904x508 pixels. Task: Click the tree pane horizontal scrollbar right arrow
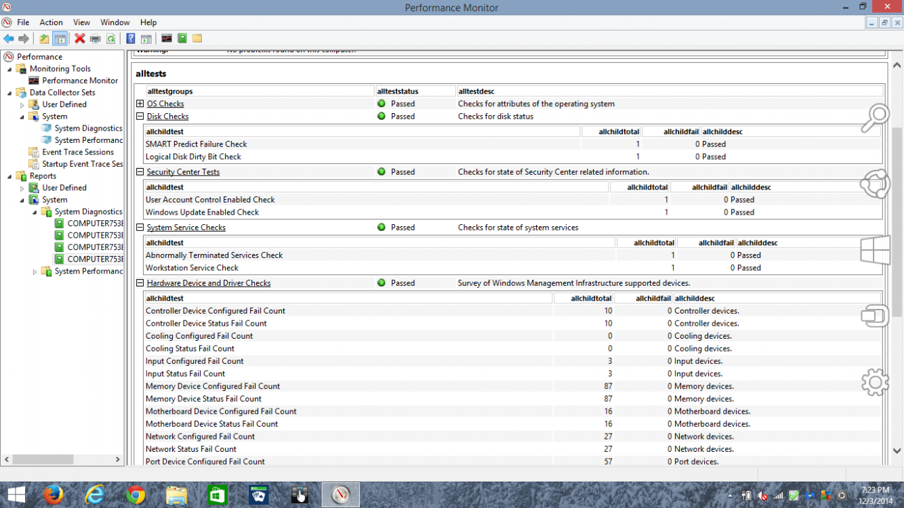117,459
